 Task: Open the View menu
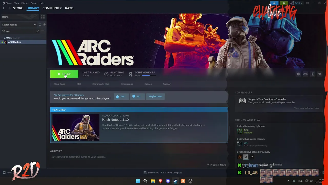(x=17, y=3)
